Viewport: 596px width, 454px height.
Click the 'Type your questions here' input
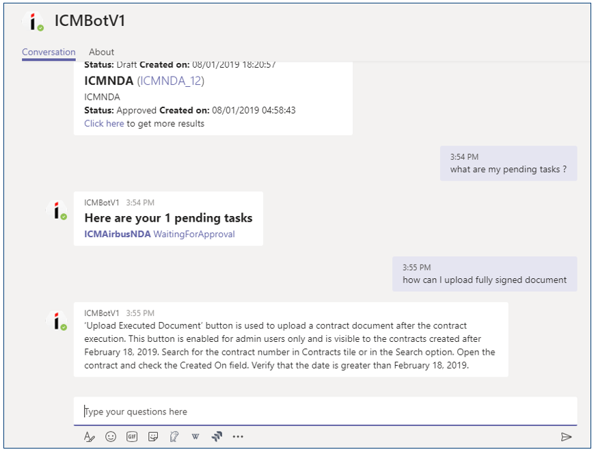[x=325, y=412]
